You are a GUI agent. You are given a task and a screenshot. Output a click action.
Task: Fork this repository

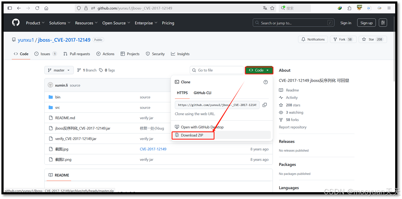(x=343, y=40)
